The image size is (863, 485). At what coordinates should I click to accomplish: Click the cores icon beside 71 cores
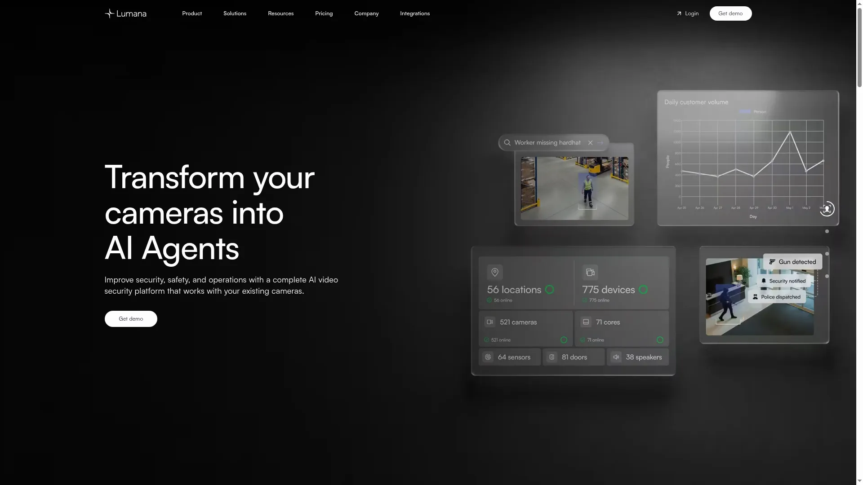586,322
